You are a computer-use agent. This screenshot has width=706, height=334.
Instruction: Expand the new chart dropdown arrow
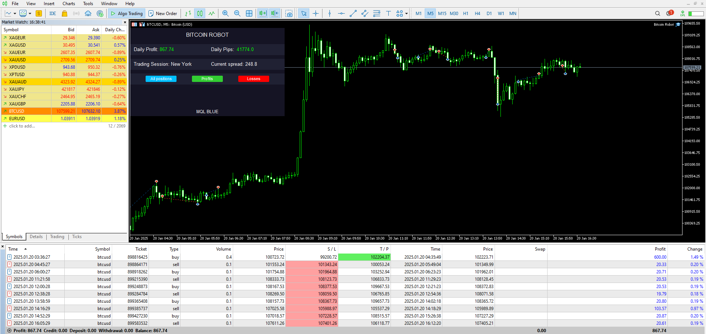point(15,14)
